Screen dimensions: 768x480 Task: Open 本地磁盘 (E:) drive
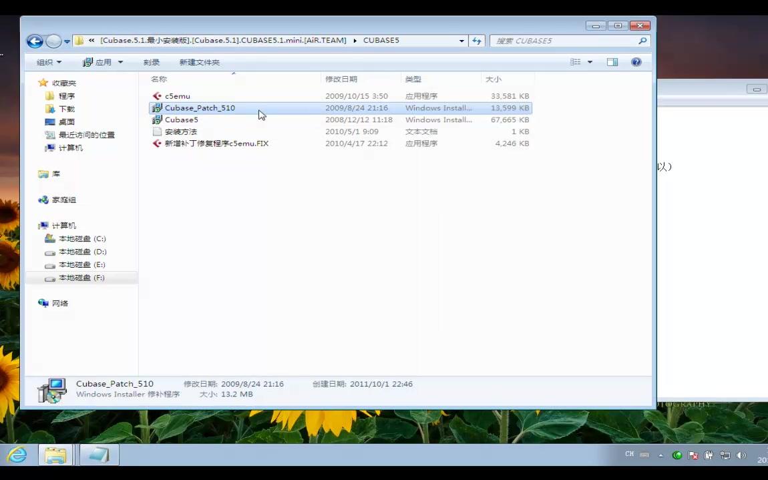pyautogui.click(x=81, y=264)
